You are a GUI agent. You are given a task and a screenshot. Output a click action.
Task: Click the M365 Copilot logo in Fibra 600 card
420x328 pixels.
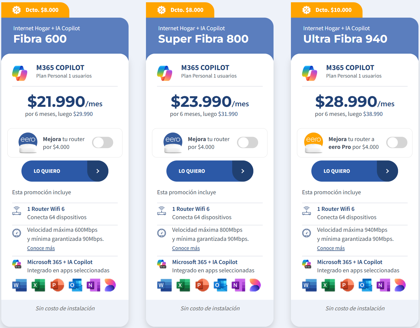20,73
